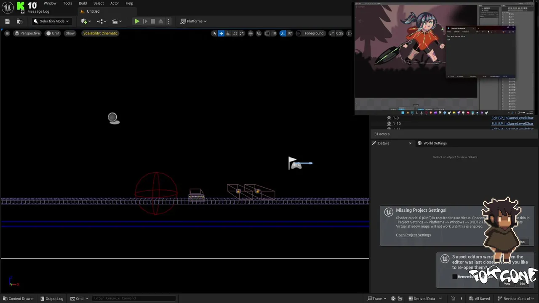Click the stop simulation square button
Screen dimensions: 539x303
click(x=153, y=21)
